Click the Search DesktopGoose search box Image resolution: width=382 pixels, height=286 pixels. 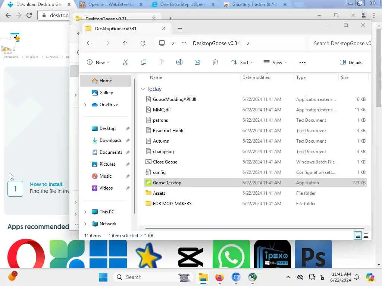coord(341,43)
